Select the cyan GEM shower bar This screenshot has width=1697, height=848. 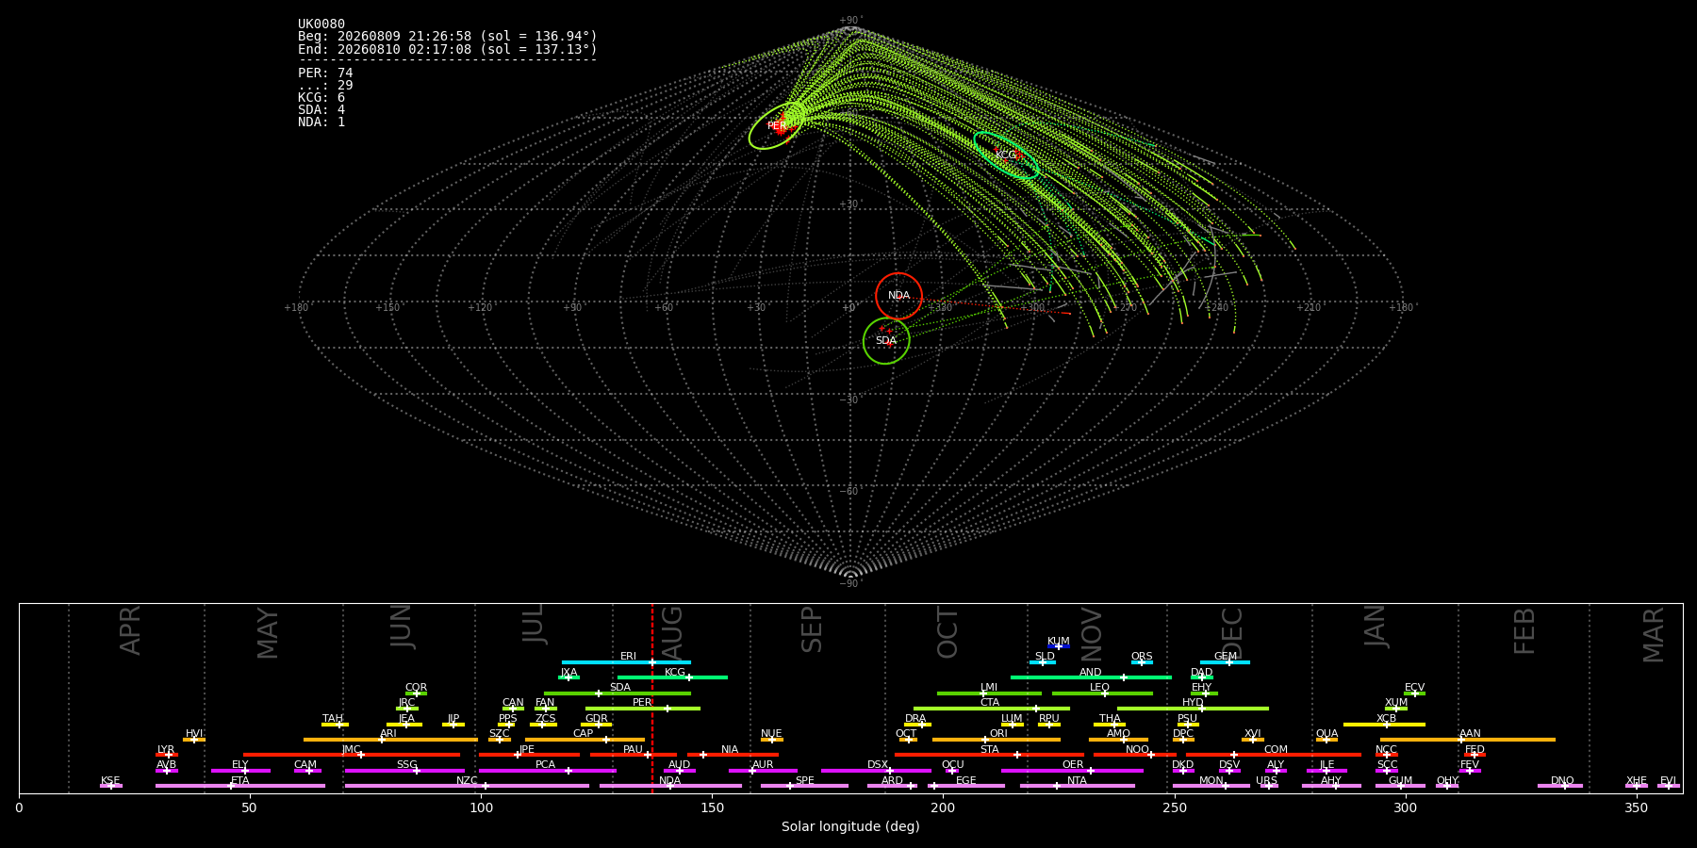(1225, 662)
